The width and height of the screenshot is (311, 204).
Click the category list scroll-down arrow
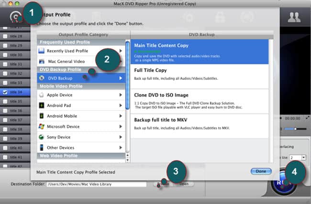point(128,160)
